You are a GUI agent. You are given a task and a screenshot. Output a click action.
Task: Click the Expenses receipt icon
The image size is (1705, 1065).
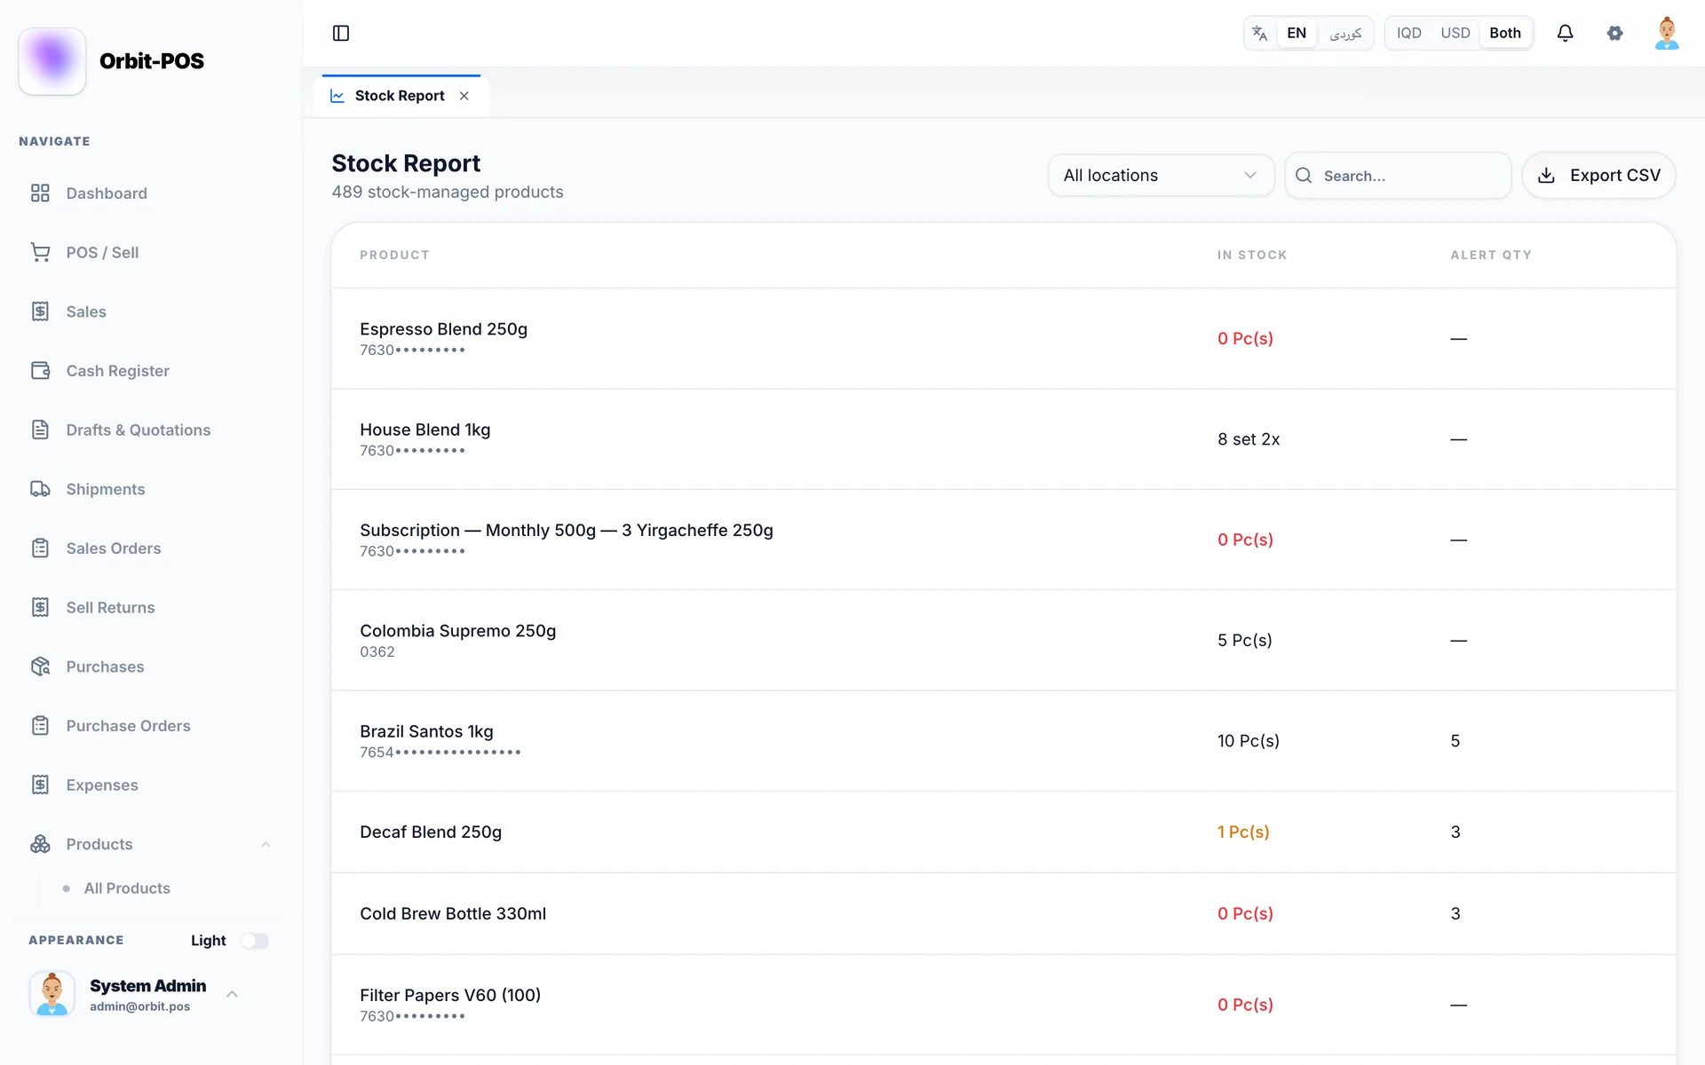40,785
